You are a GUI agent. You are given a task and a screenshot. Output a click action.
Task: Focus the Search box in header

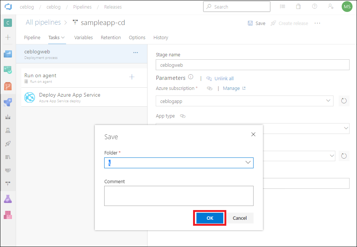(x=236, y=7)
